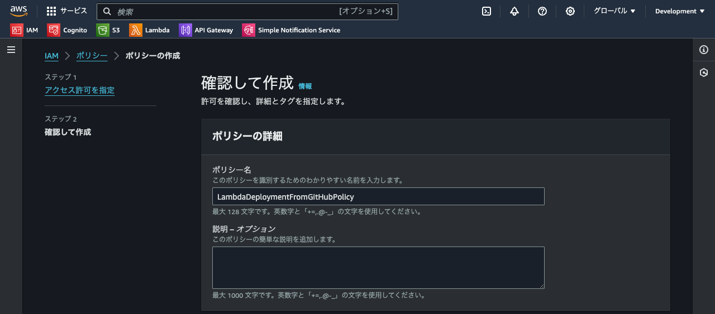Image resolution: width=715 pixels, height=314 pixels.
Task: Open the help question mark menu
Action: pos(542,11)
